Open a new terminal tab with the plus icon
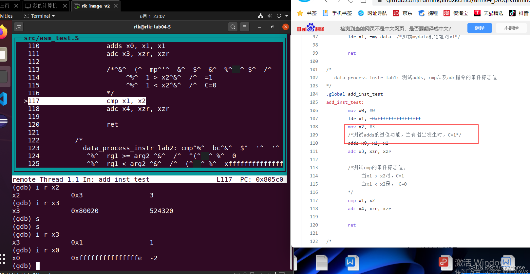Image resolution: width=530 pixels, height=274 pixels. pyautogui.click(x=19, y=27)
